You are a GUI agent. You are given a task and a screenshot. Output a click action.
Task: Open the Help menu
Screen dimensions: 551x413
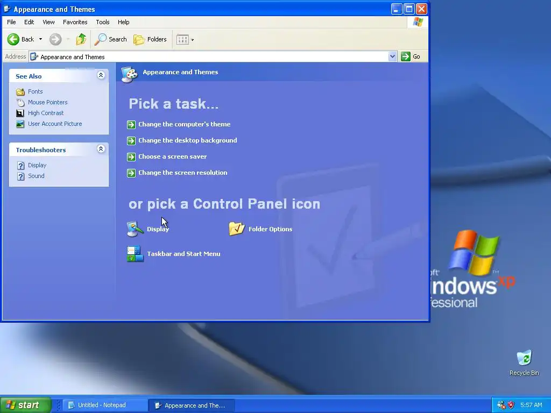[123, 22]
